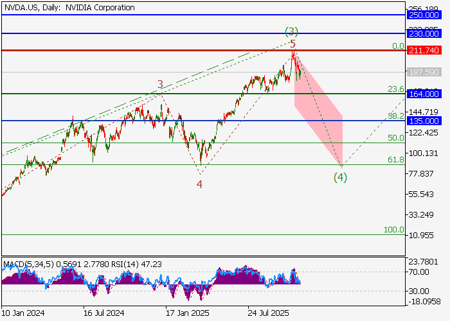The width and height of the screenshot is (450, 321).
Task: Select the red wave 3 label
Action: click(x=160, y=83)
